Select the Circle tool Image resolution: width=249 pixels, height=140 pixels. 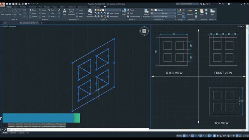14,12
